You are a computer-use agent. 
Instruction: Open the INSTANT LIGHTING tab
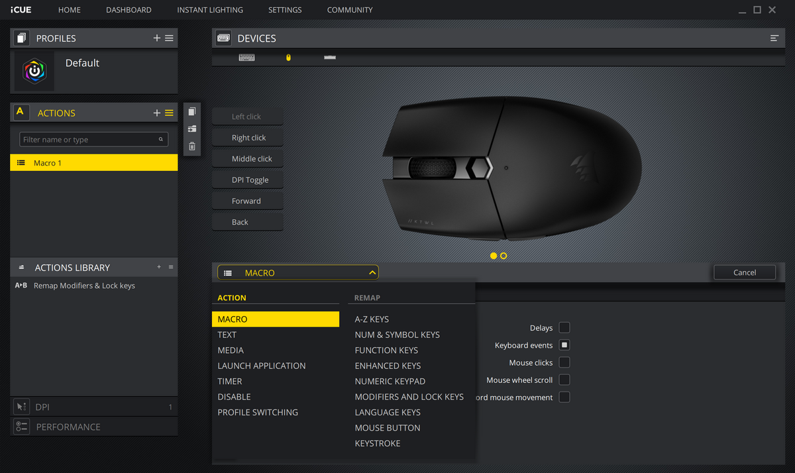(210, 10)
